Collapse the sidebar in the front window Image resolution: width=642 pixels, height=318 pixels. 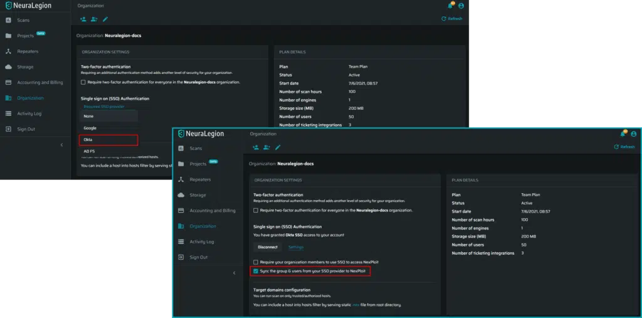pyautogui.click(x=234, y=273)
